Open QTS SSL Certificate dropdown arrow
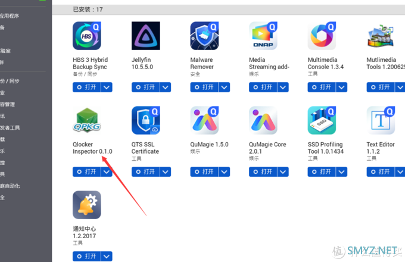Screen dimensions: 405x262 click(x=166, y=171)
